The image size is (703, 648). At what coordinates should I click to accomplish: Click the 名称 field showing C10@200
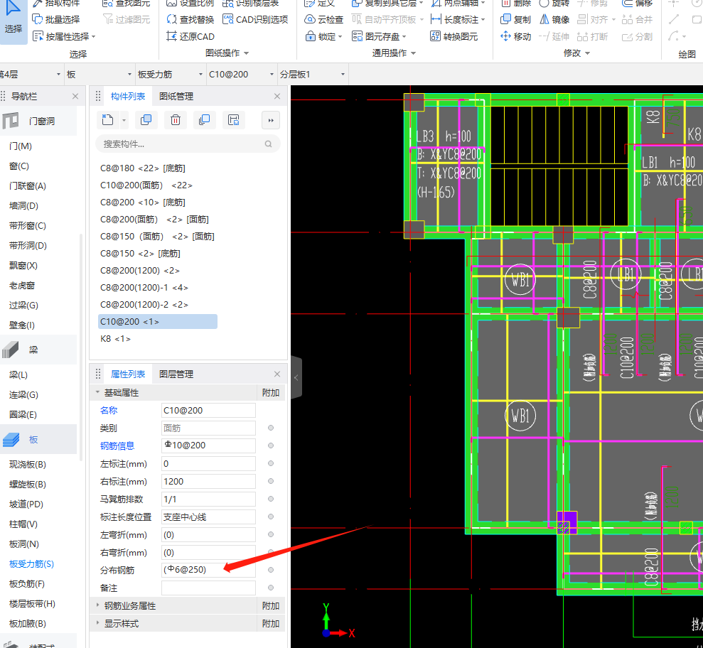click(208, 410)
